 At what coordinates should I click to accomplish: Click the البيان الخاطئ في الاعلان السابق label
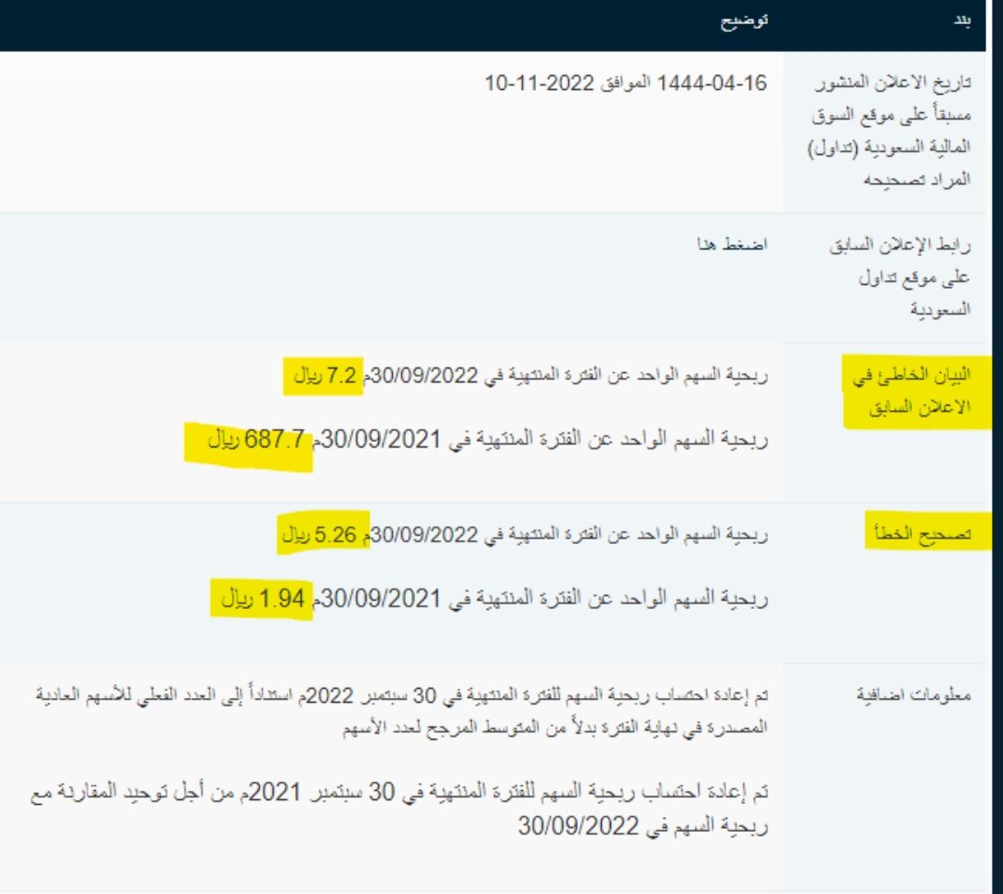click(x=912, y=392)
